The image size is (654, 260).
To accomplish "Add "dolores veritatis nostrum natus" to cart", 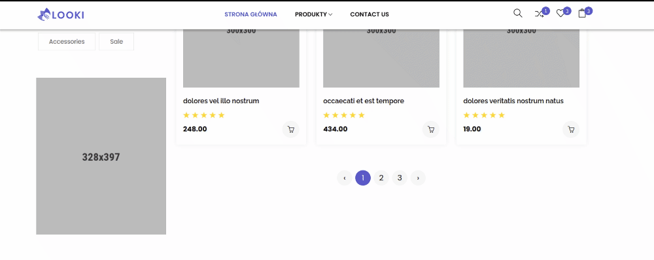I will 571,129.
